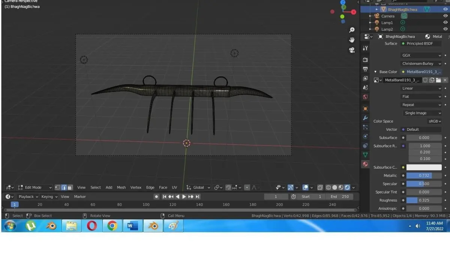This screenshot has width=450, height=277.
Task: Toggle the camera view icon
Action: [352, 50]
